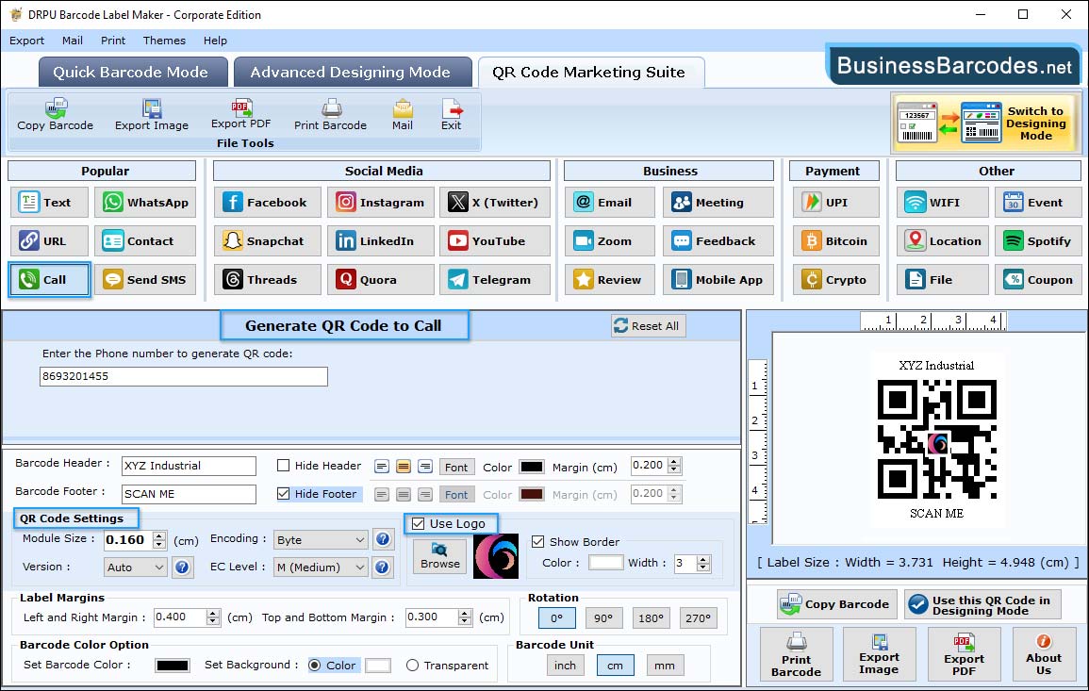This screenshot has height=691, width=1089.
Task: Open the Help menu
Action: pos(215,41)
